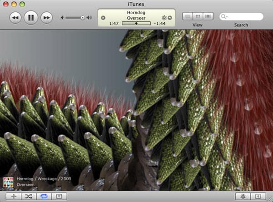Click the low volume speaker icon
This screenshot has width=273, height=202.
62,18
